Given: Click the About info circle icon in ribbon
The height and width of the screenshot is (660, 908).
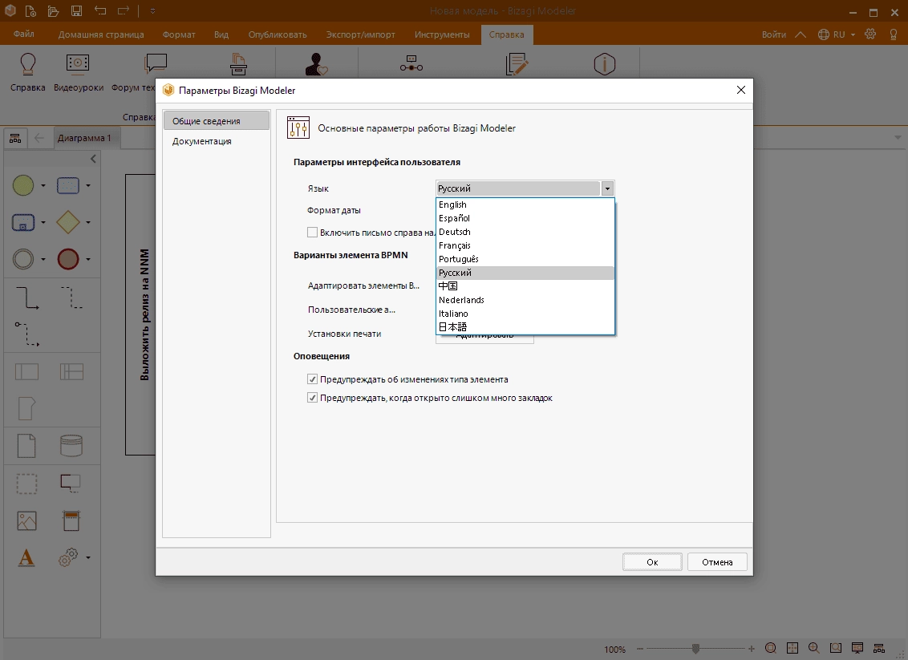Looking at the screenshot, I should (x=604, y=63).
